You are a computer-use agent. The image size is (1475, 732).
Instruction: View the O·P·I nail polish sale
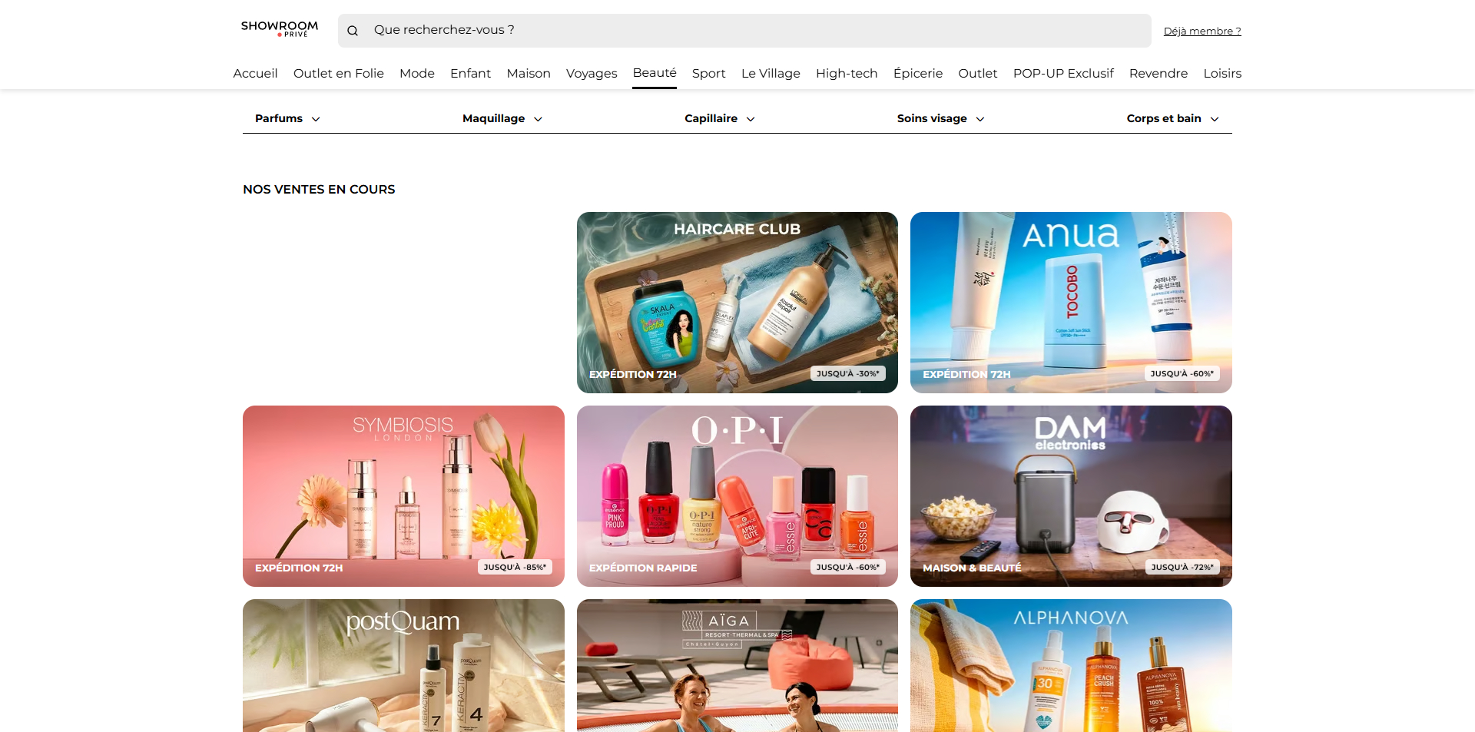737,496
